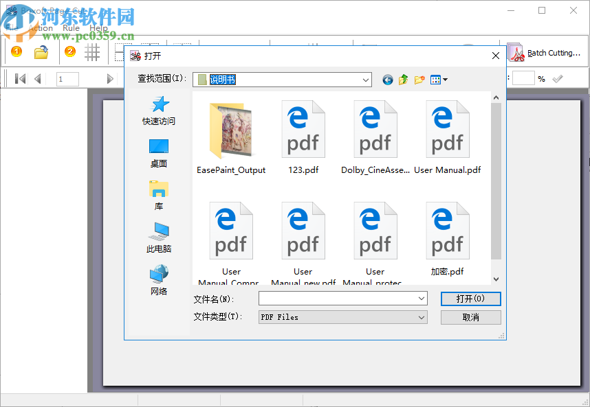Image resolution: width=590 pixels, height=407 pixels.
Task: Expand the 查找范围 location dropdown
Action: 365,80
